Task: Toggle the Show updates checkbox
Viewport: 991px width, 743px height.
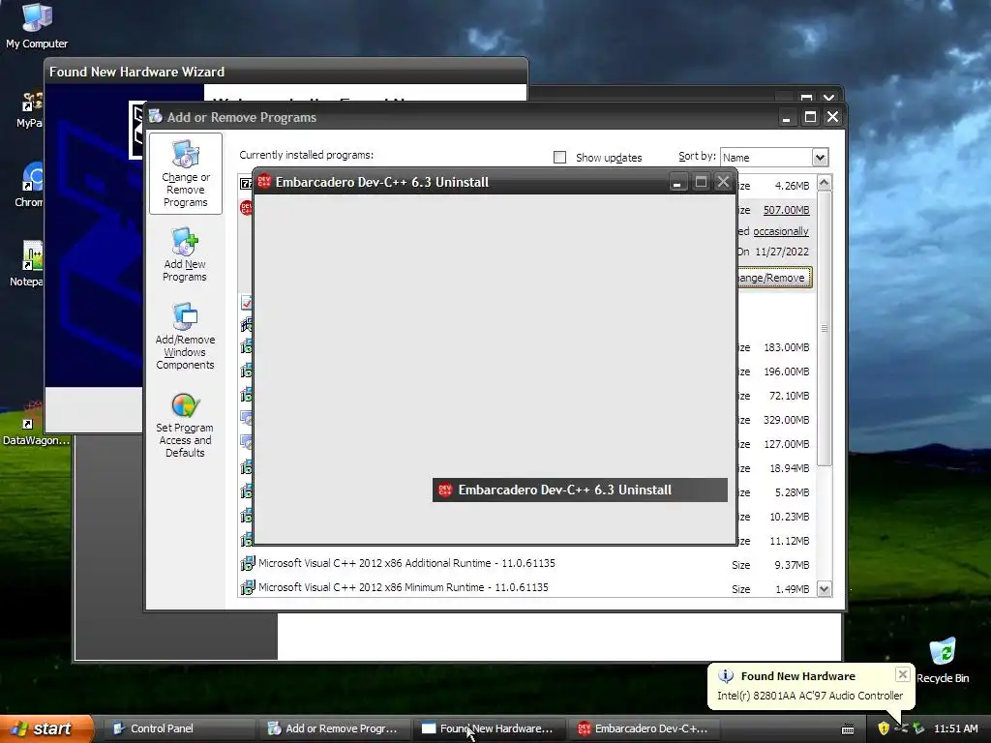Action: coord(559,157)
